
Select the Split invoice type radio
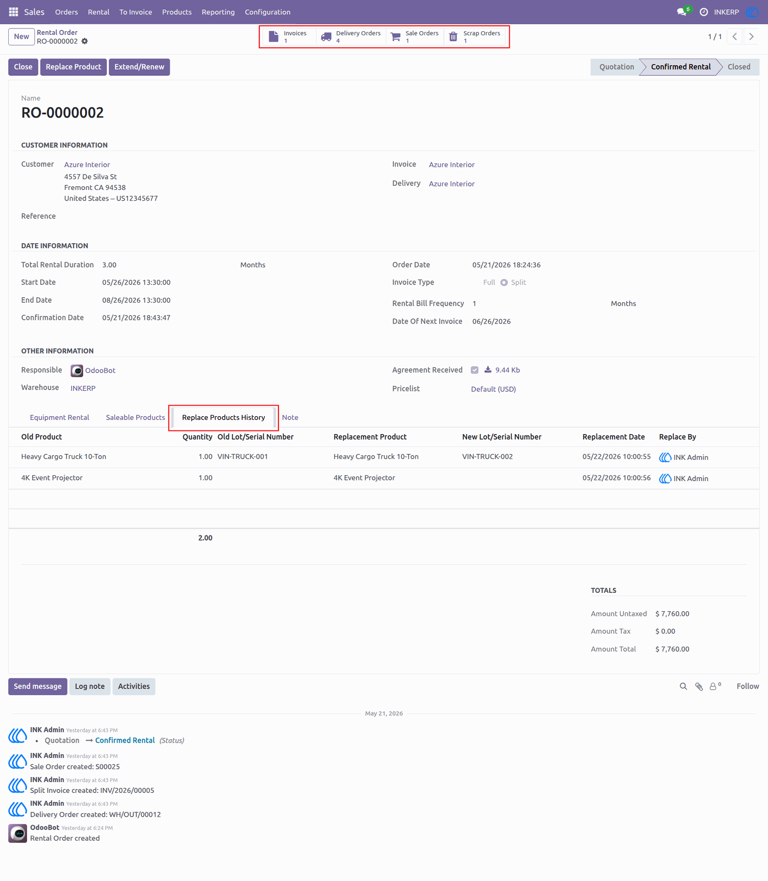click(504, 283)
